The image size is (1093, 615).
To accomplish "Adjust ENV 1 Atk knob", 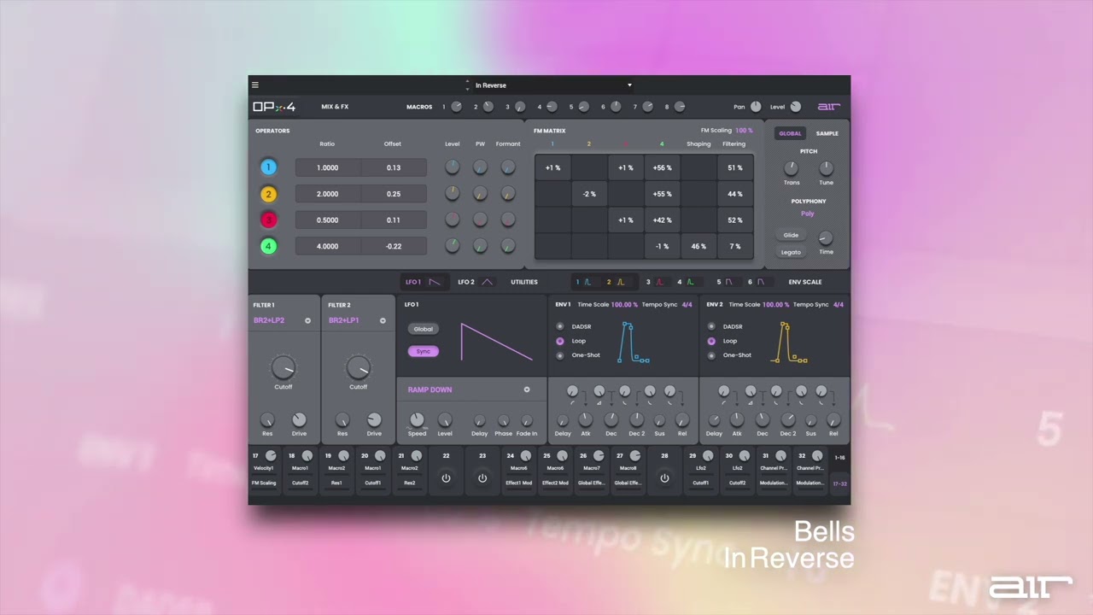I will (x=586, y=419).
